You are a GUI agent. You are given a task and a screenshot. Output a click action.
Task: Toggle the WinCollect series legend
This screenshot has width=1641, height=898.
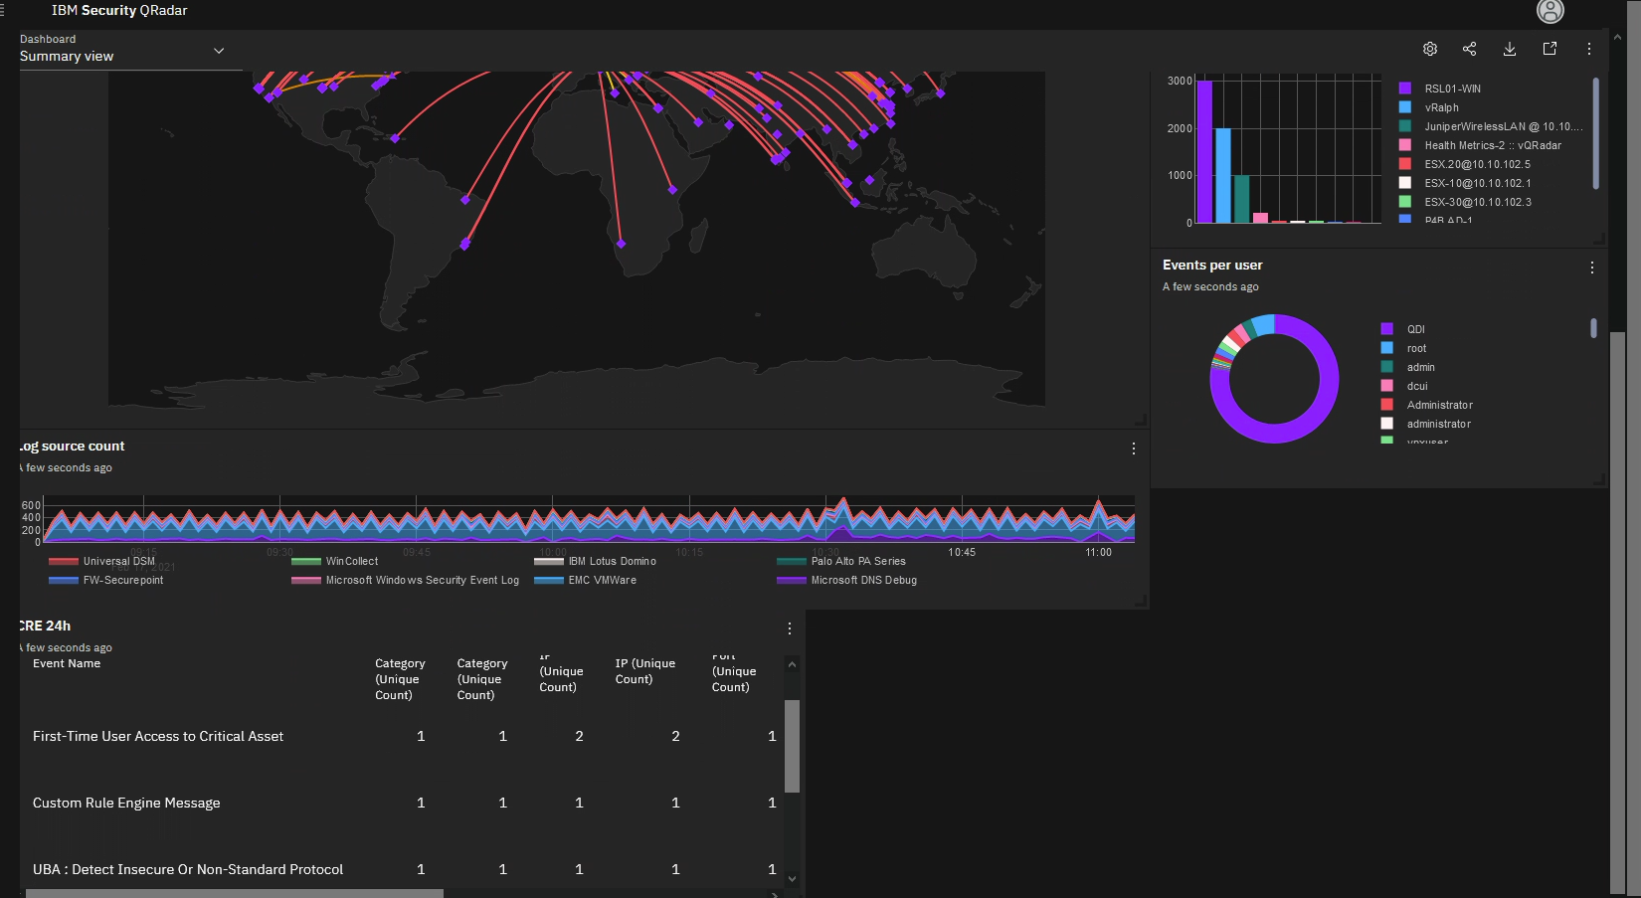click(x=335, y=561)
